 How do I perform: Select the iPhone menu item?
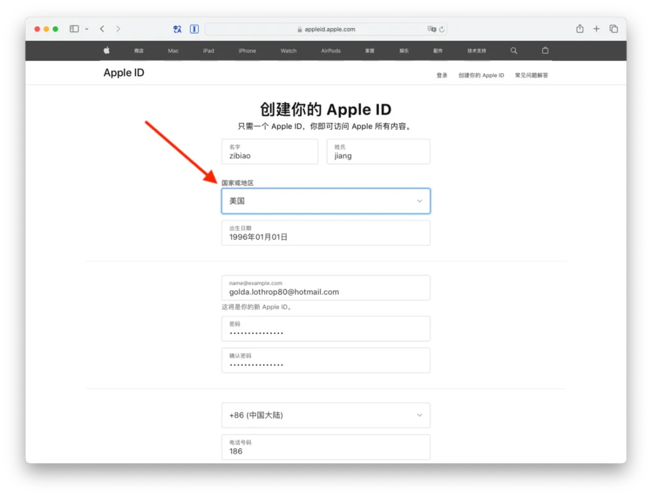246,50
